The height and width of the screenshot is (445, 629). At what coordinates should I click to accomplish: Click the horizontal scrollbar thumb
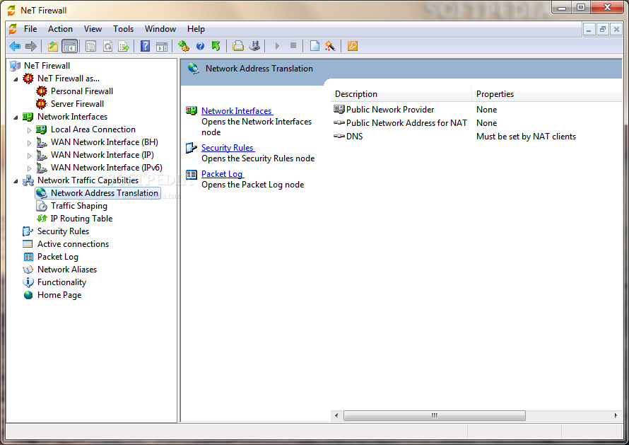[435, 416]
